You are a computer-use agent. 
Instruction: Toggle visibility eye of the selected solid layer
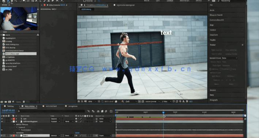pyautogui.click(x=2, y=135)
